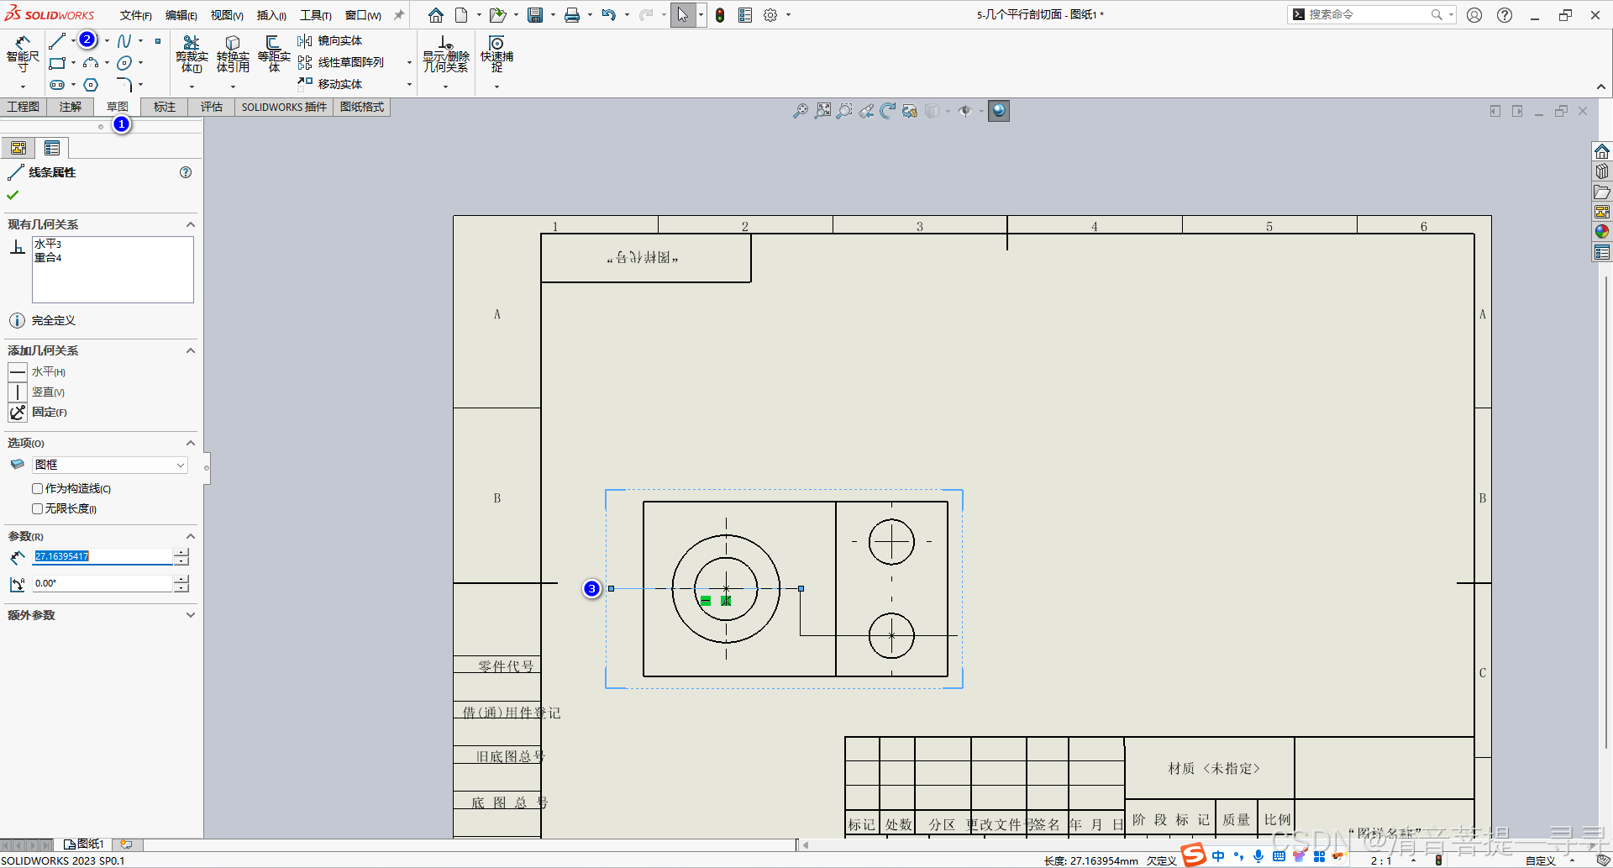Click the Rotate View icon in view toolbar
Image resolution: width=1613 pixels, height=868 pixels.
click(x=888, y=111)
